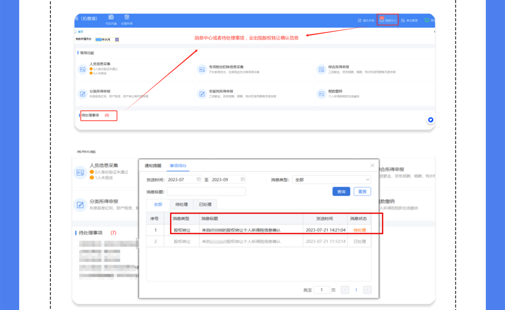The width and height of the screenshot is (505, 310).
Task: Click the blue floating help circle icon
Action: click(431, 120)
